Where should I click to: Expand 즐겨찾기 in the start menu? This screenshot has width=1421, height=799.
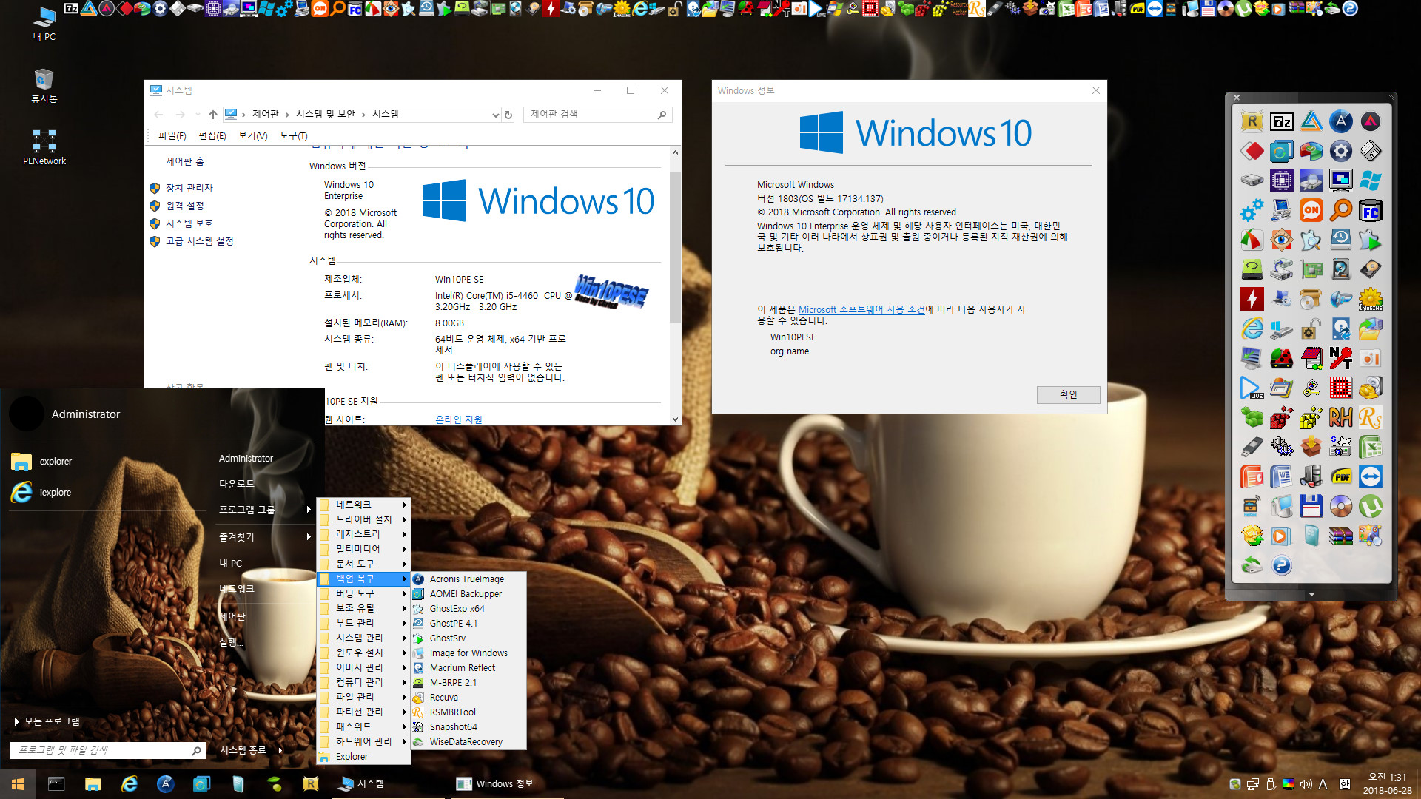(x=264, y=537)
